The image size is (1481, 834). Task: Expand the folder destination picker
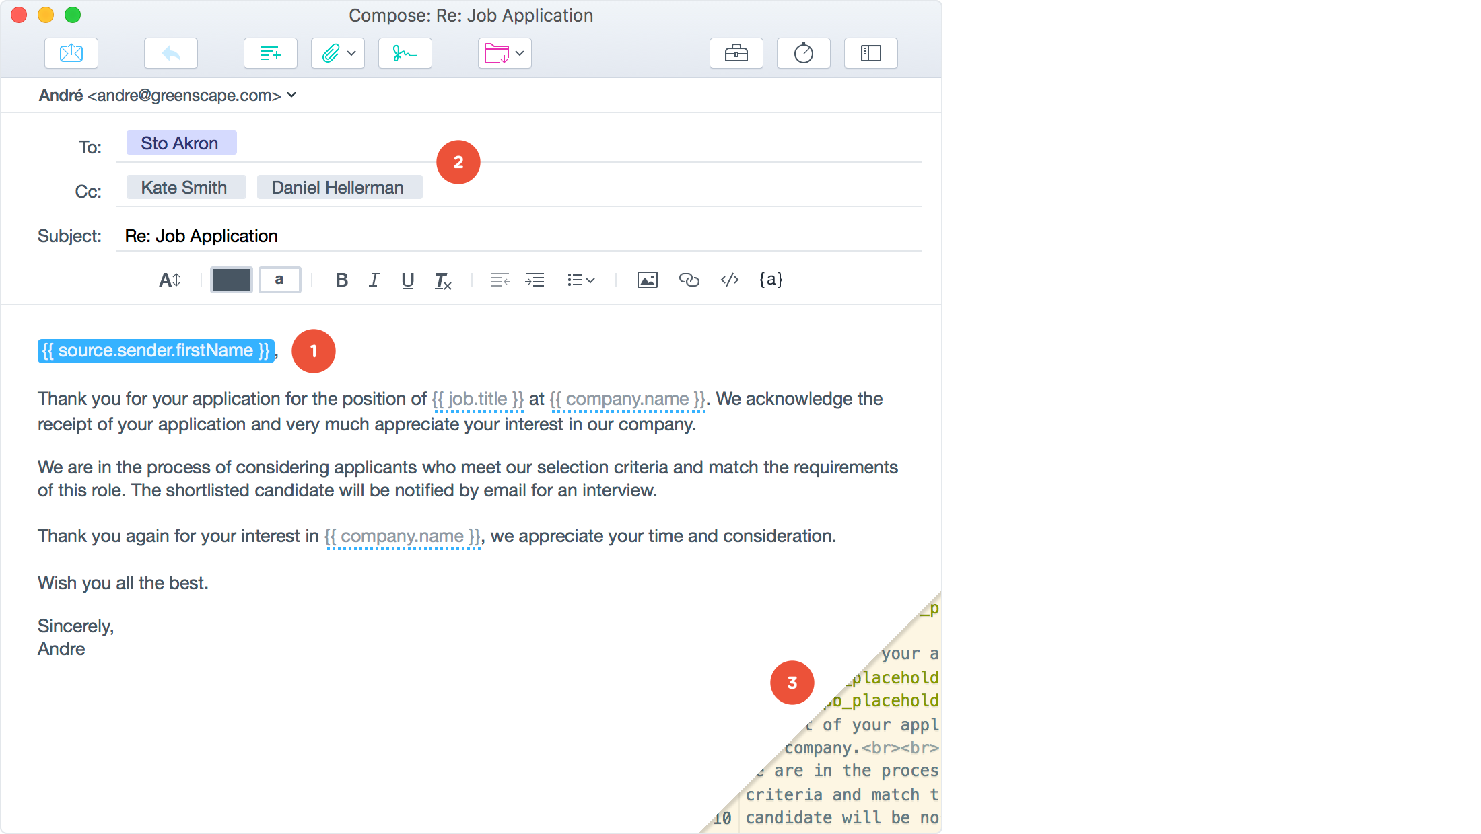click(519, 53)
